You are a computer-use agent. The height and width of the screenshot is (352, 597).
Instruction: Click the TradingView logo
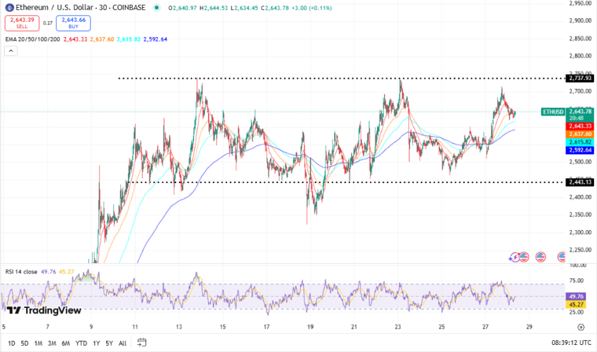point(44,310)
